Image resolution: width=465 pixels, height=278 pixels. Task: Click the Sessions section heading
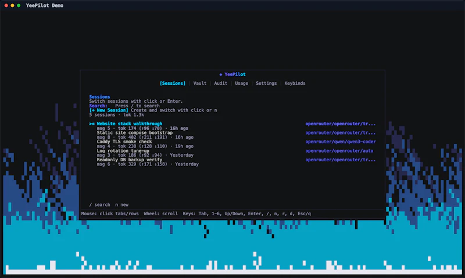[99, 97]
